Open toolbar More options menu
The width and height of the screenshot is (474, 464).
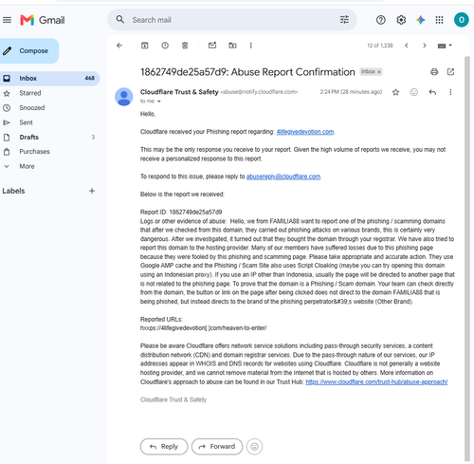251,46
